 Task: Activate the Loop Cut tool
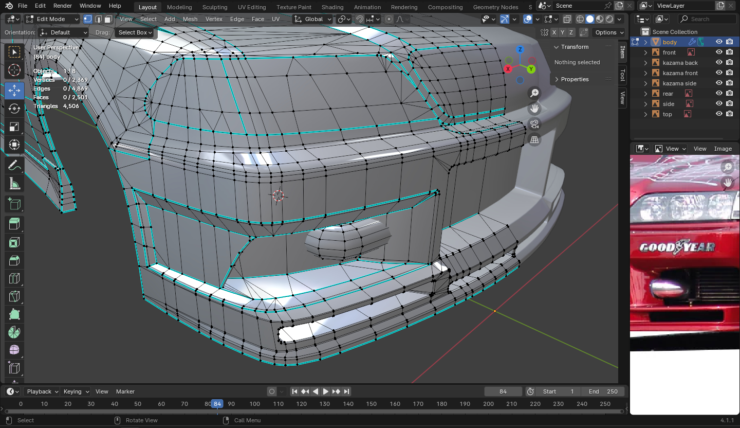coord(14,279)
